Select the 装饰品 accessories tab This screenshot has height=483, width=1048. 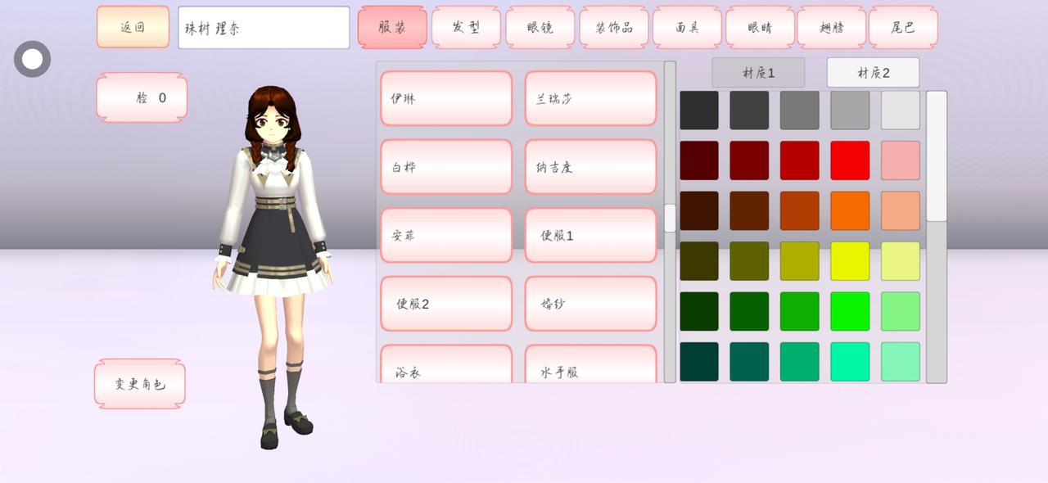[x=613, y=27]
